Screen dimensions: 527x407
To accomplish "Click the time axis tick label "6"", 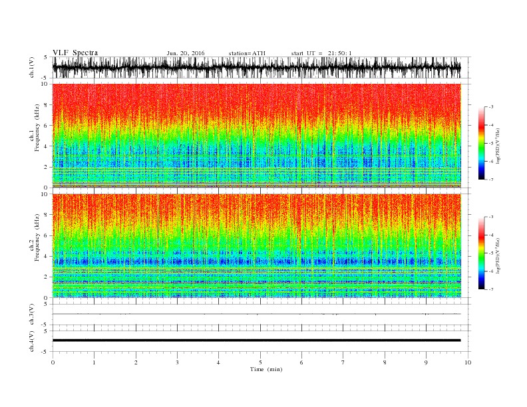I will (x=301, y=362).
